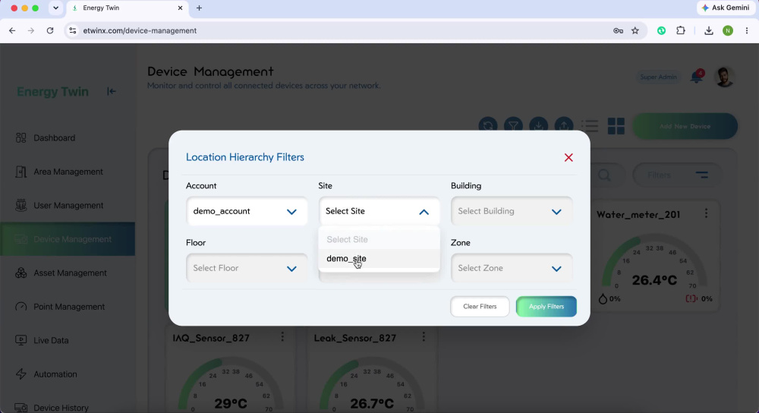Switch to grid view
This screenshot has height=413, width=759.
pyautogui.click(x=616, y=126)
